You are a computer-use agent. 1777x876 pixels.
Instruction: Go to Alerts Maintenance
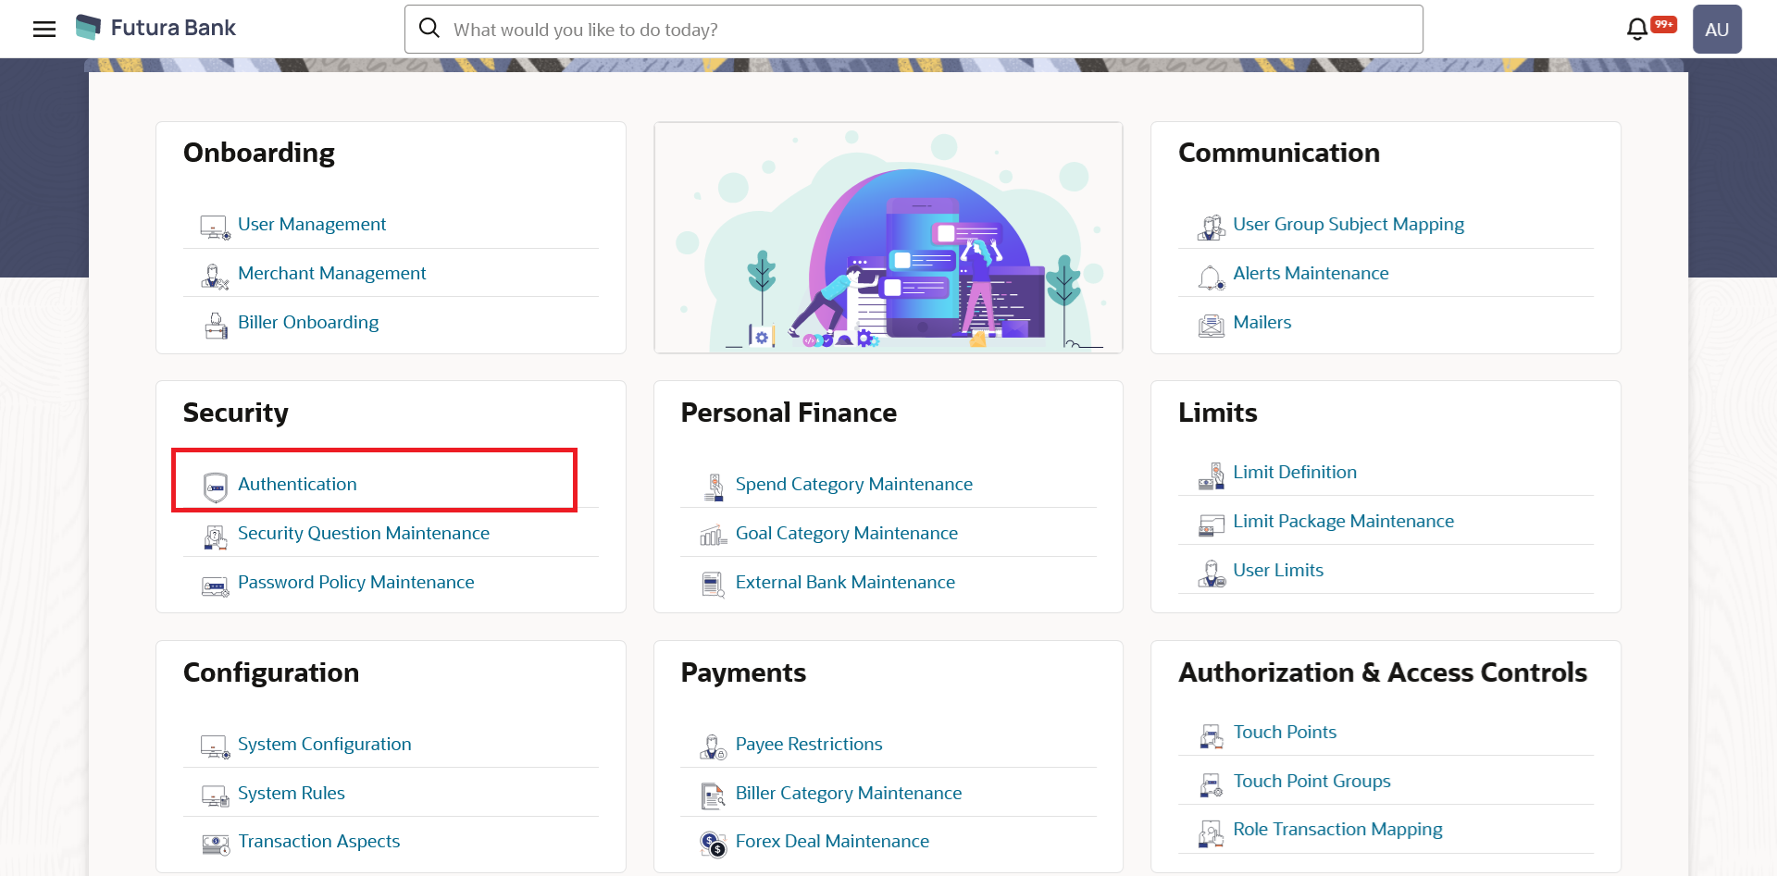pyautogui.click(x=1311, y=273)
